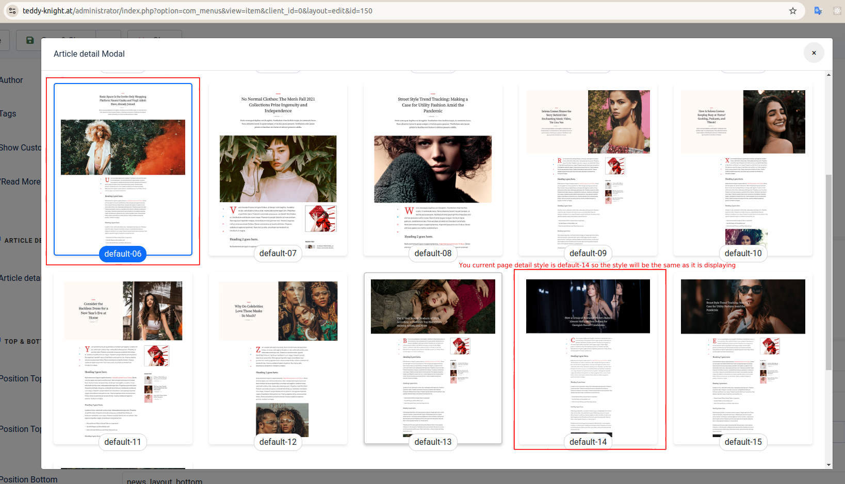
Task: Select the default-06 layout thumbnail
Action: tap(123, 169)
